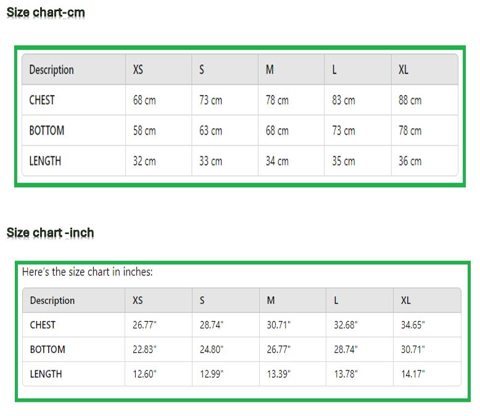Screen dimensions: 480x416
Task: Select the 13.39" length M cell
Action: [279, 374]
